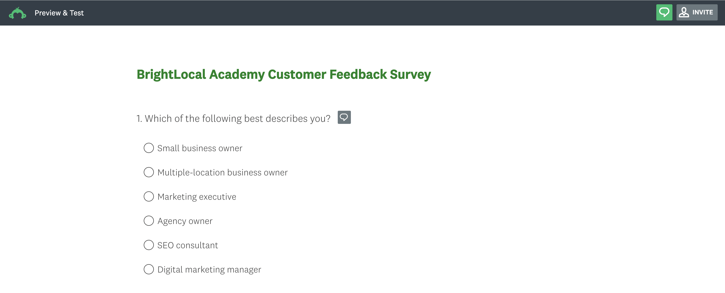This screenshot has width=725, height=293.
Task: Select the Marketing executive radio button
Action: [149, 196]
